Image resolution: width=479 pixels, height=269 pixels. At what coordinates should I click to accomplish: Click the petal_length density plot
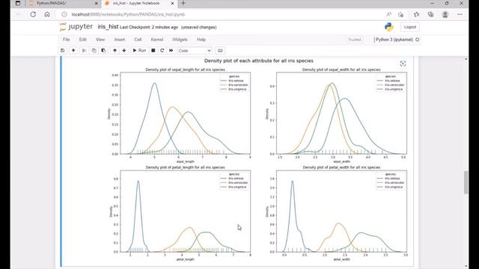coord(185,211)
